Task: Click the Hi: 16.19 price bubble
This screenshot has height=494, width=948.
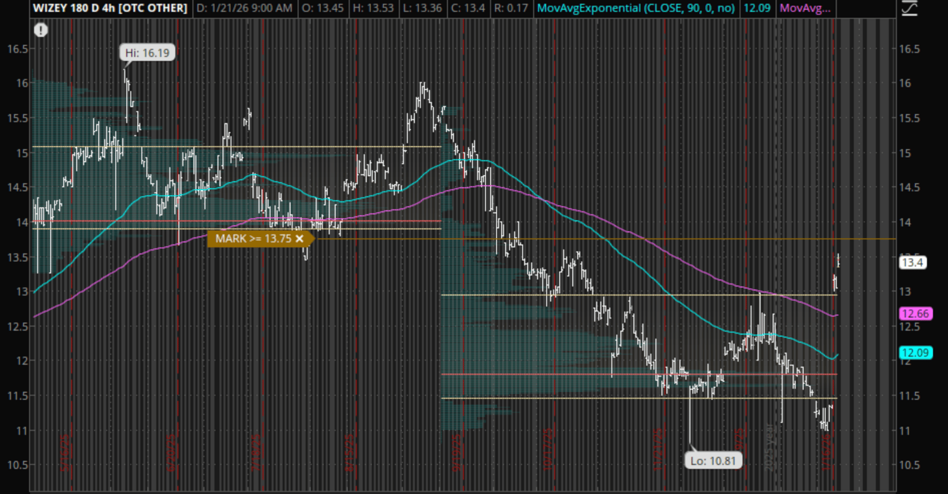Action: (x=147, y=53)
